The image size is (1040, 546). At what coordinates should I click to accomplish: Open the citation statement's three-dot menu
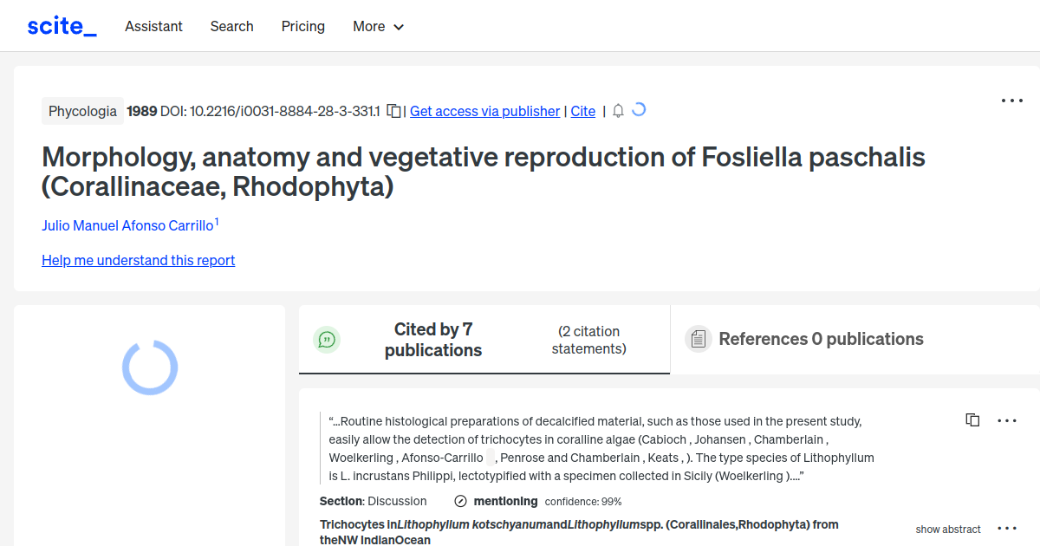[1007, 420]
